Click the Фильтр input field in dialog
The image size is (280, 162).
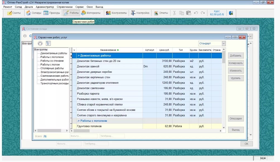[83, 136]
